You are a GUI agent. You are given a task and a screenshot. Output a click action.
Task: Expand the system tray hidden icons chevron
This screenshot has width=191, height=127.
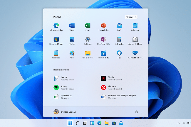[x=179, y=123]
